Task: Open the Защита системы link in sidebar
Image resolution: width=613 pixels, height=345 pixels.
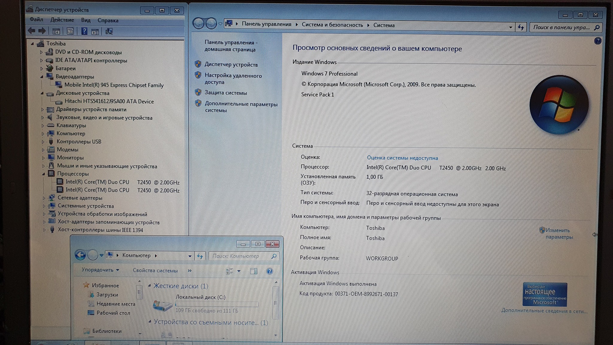Action: click(x=226, y=93)
